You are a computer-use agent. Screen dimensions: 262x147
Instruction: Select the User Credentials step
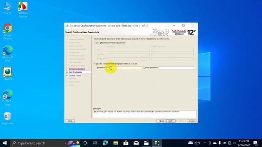75,72
